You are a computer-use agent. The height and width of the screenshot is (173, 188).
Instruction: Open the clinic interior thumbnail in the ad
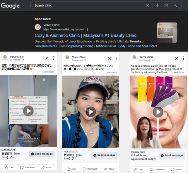167,33
